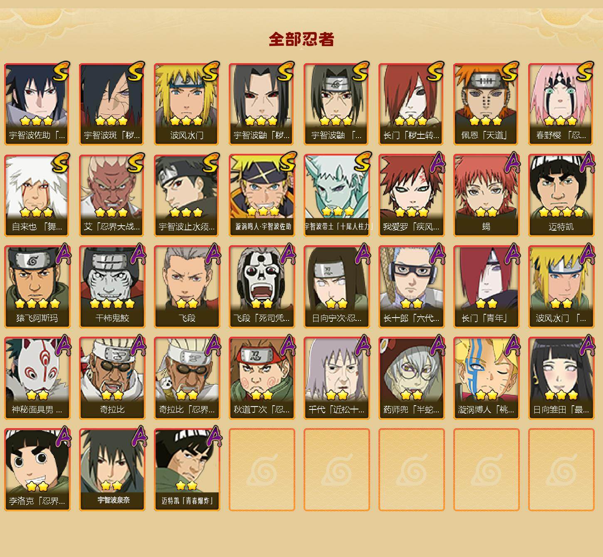This screenshot has width=603, height=557.
Task: Click the A rank badge on 我爱罗 card
Action: click(436, 163)
